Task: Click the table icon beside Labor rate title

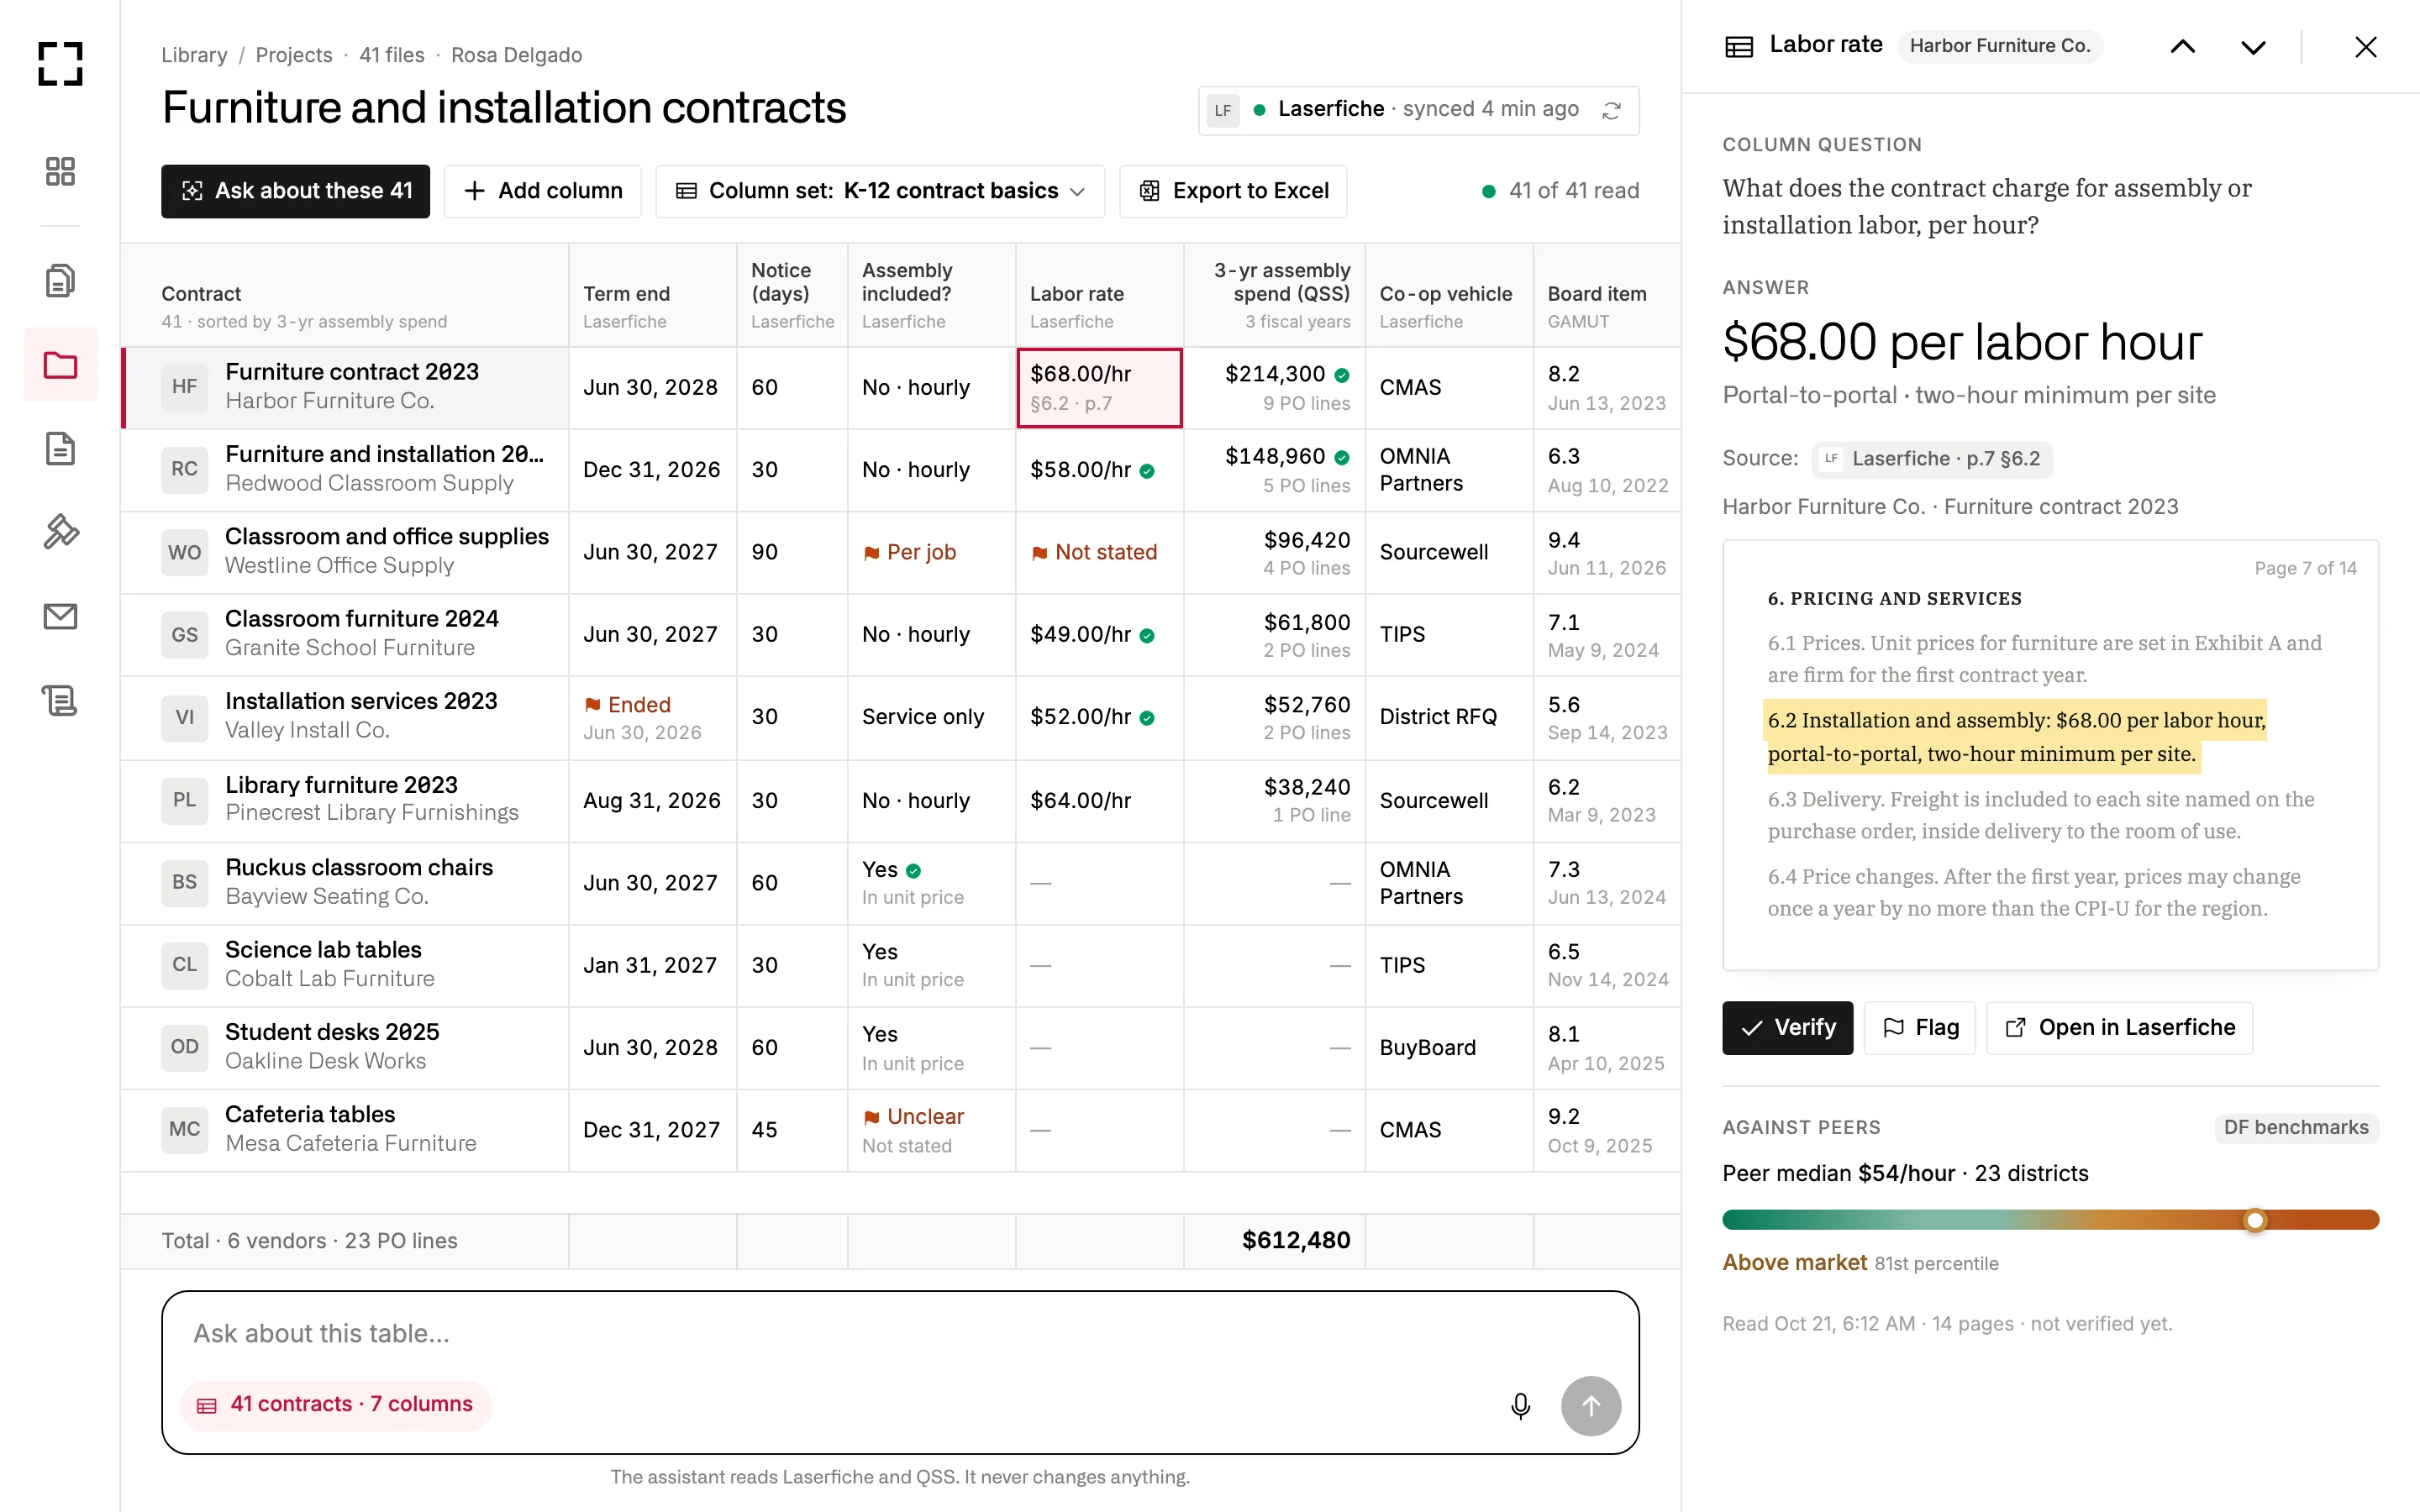Action: tap(1739, 46)
